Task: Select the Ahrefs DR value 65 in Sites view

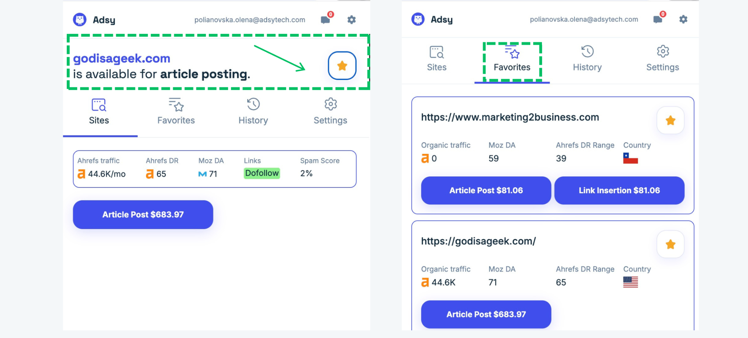Action: 161,174
